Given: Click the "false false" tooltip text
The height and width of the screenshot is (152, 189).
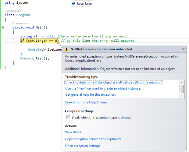Looking at the screenshot, I should 84,4.
